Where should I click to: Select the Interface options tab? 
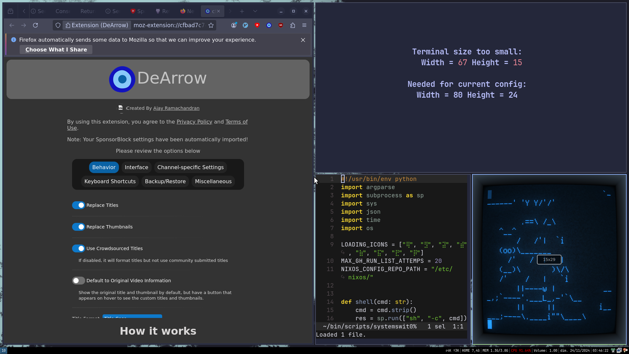(136, 167)
